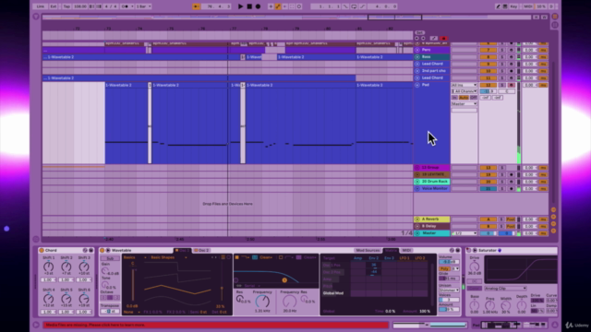This screenshot has width=591, height=332.
Task: Set Pad monitor to In
Action: 454,98
